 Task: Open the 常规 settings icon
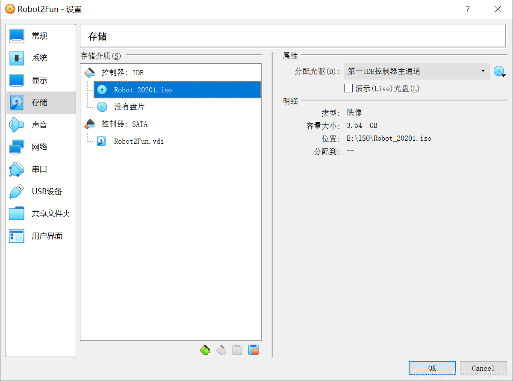tap(17, 35)
